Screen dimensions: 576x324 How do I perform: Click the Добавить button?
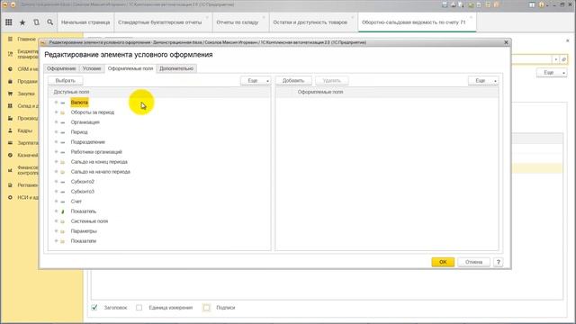(293, 80)
